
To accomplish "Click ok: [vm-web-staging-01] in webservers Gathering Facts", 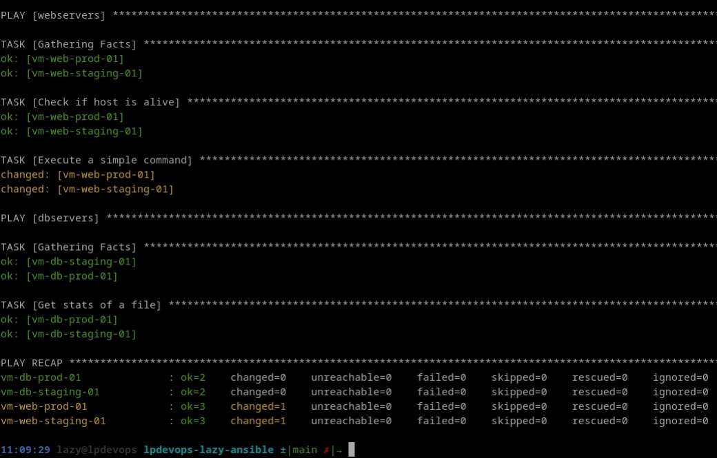I will [72, 73].
